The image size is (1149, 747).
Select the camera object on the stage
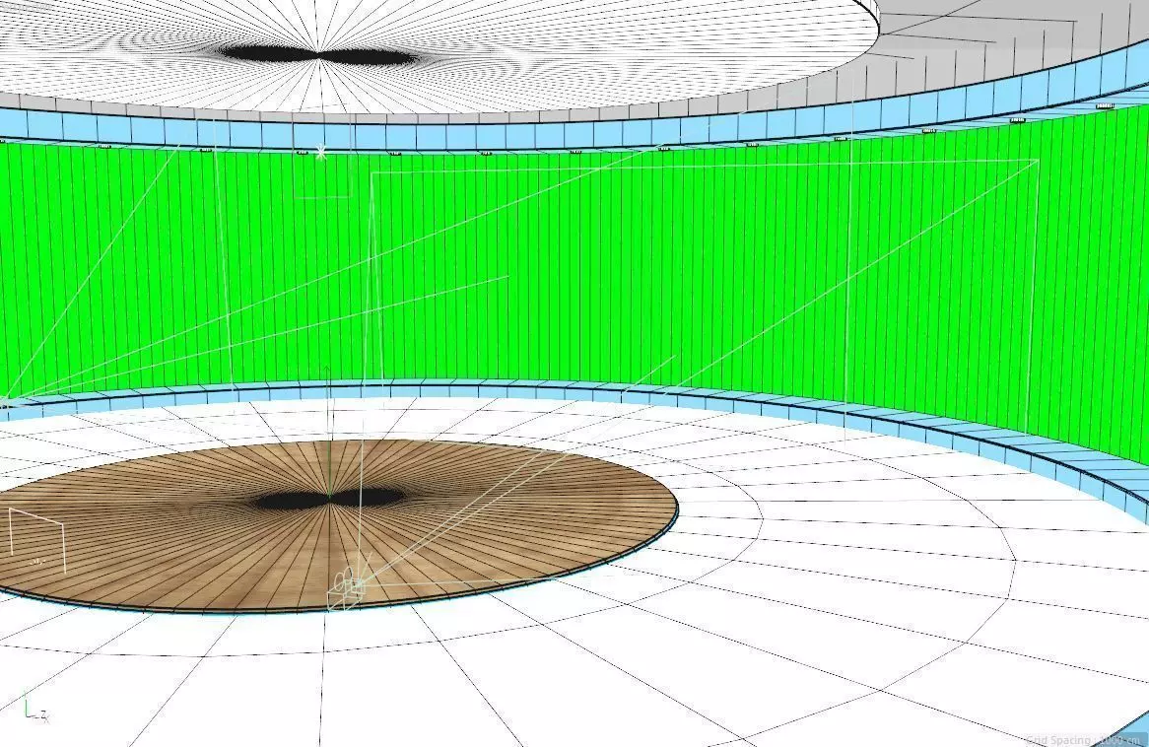pos(349,588)
